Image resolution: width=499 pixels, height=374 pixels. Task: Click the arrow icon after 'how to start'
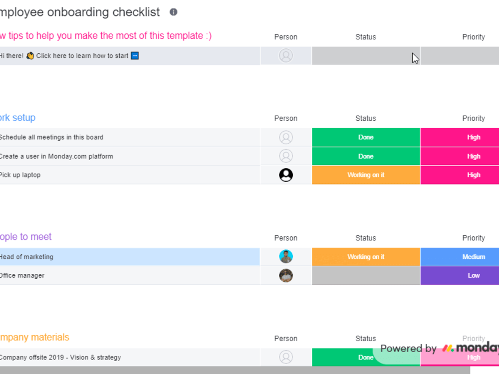(135, 56)
